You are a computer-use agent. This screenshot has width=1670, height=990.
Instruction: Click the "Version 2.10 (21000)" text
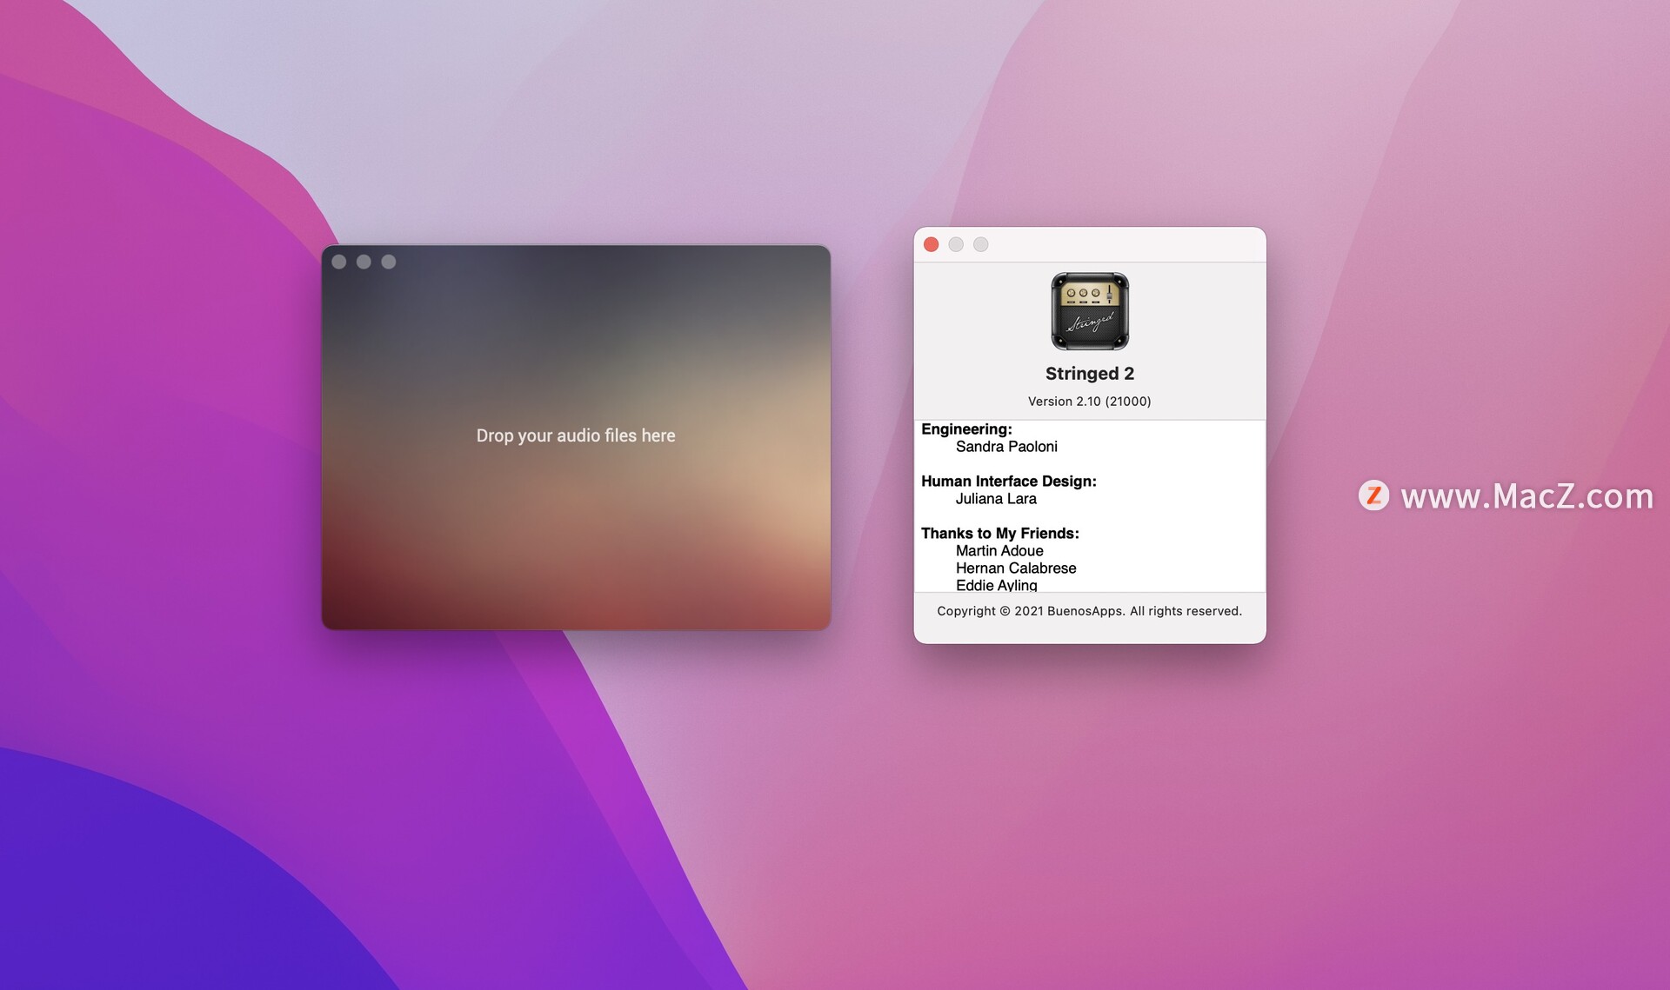click(x=1089, y=402)
